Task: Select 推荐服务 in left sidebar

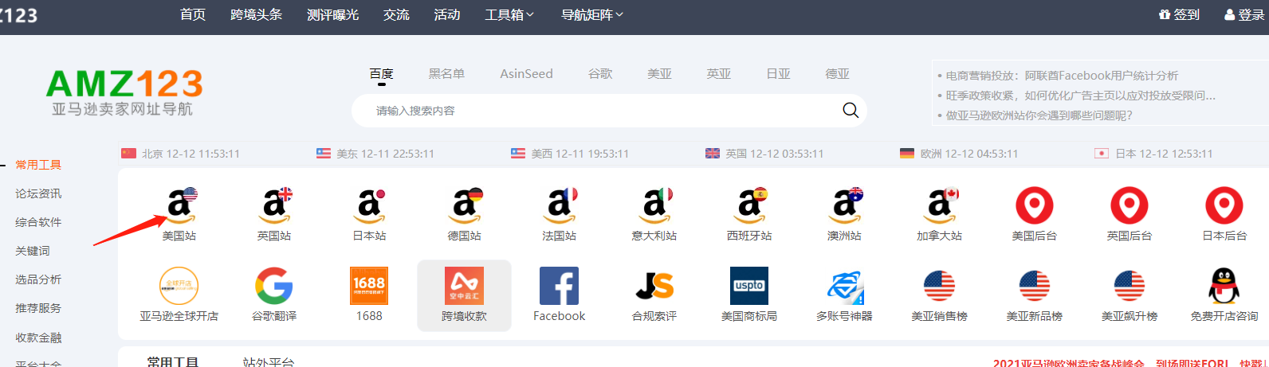Action: [38, 308]
